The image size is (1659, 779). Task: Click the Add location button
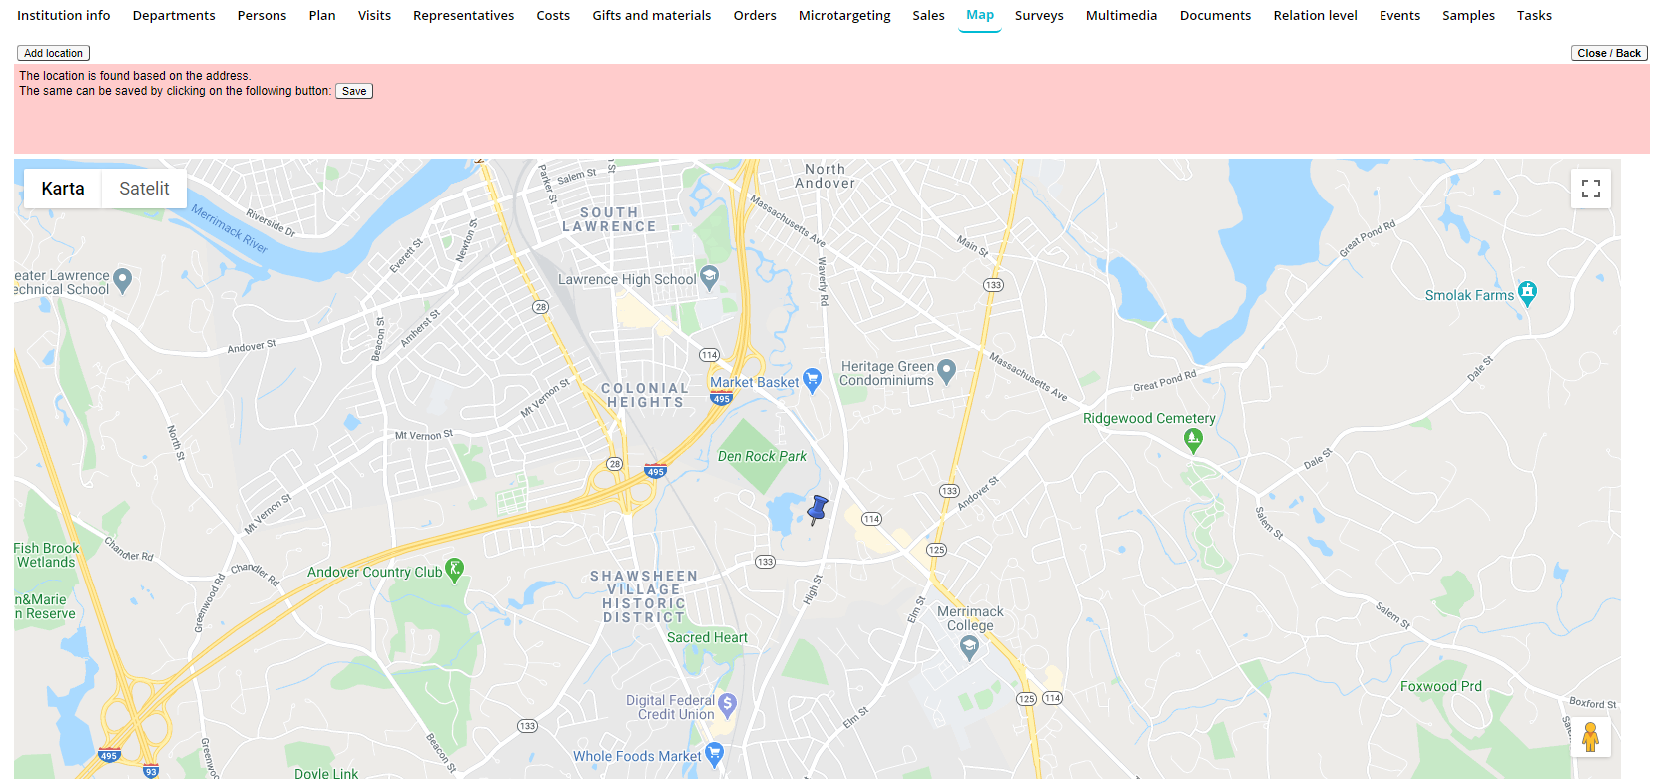(54, 53)
